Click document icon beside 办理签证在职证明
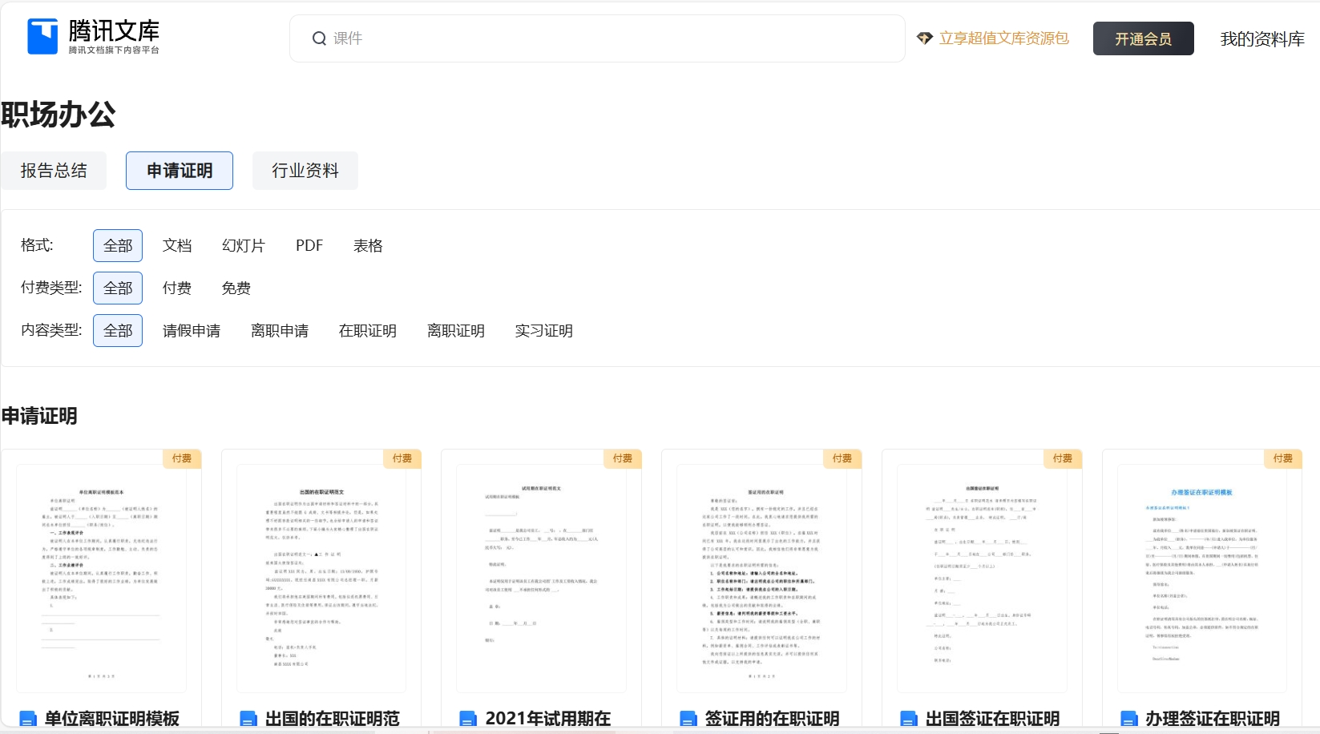The width and height of the screenshot is (1320, 734). [x=1128, y=719]
